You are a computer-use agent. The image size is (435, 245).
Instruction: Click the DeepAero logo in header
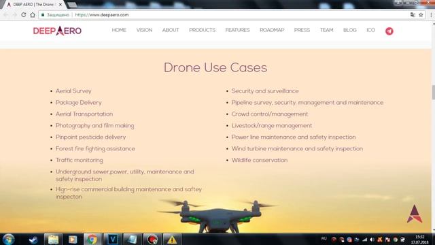(57, 31)
